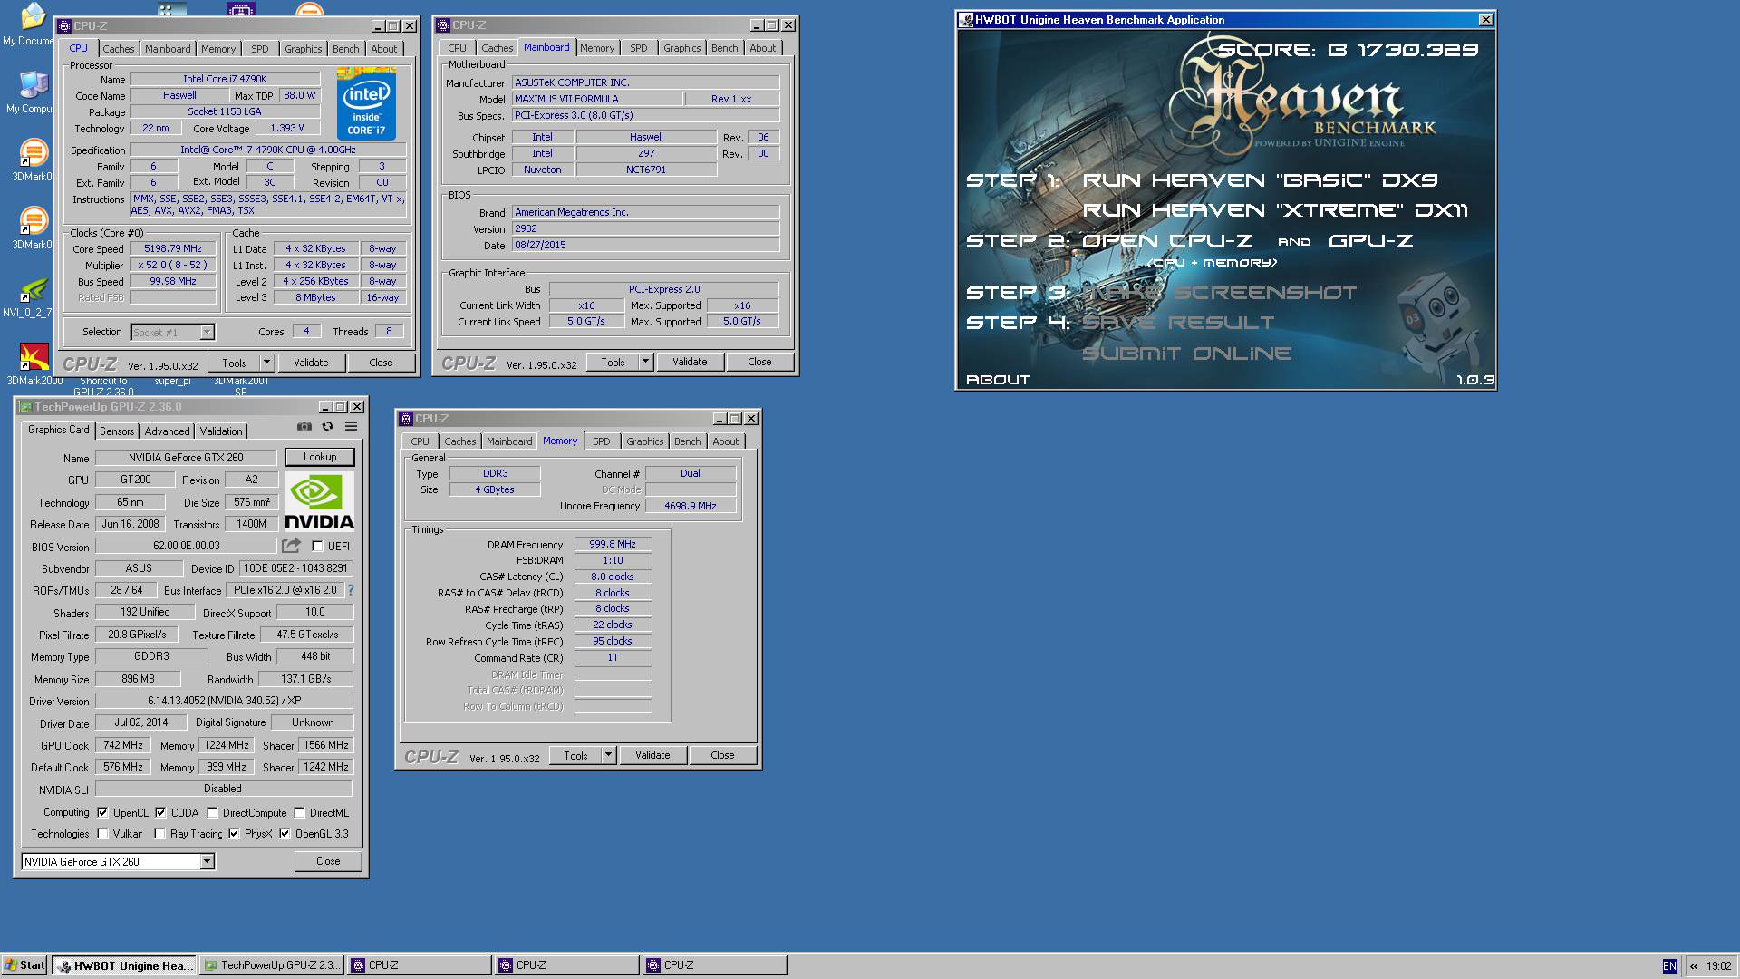Screen dimensions: 1740x979
Task: Click the Intel Core i7 logo in CPU-Z
Action: pyautogui.click(x=366, y=103)
